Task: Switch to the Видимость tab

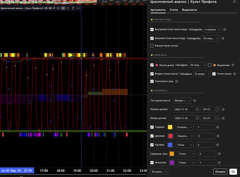Action: click(x=190, y=10)
